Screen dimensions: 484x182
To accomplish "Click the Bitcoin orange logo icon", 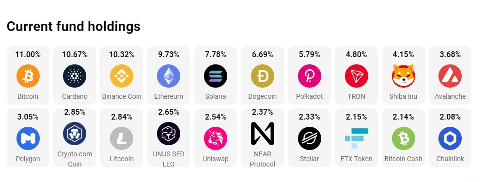I will (28, 76).
